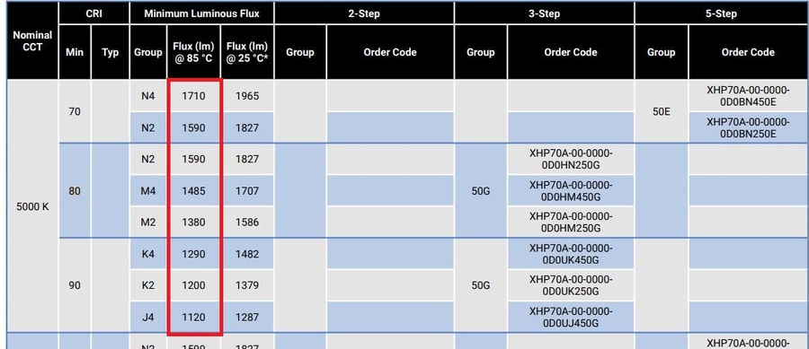Click the Minimum Luminous Flux header
The image size is (809, 349).
201,13
